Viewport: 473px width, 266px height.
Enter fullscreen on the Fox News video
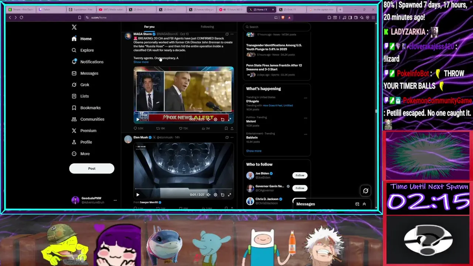[x=229, y=119]
